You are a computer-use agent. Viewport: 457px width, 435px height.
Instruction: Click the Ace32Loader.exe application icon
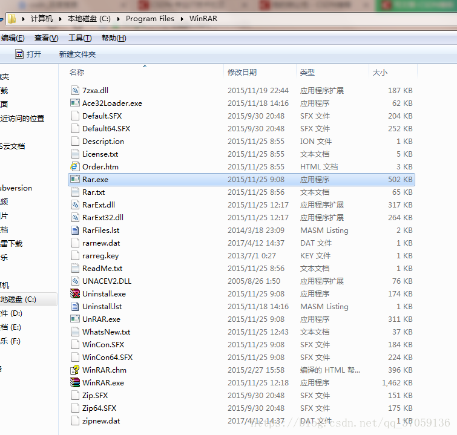click(75, 103)
